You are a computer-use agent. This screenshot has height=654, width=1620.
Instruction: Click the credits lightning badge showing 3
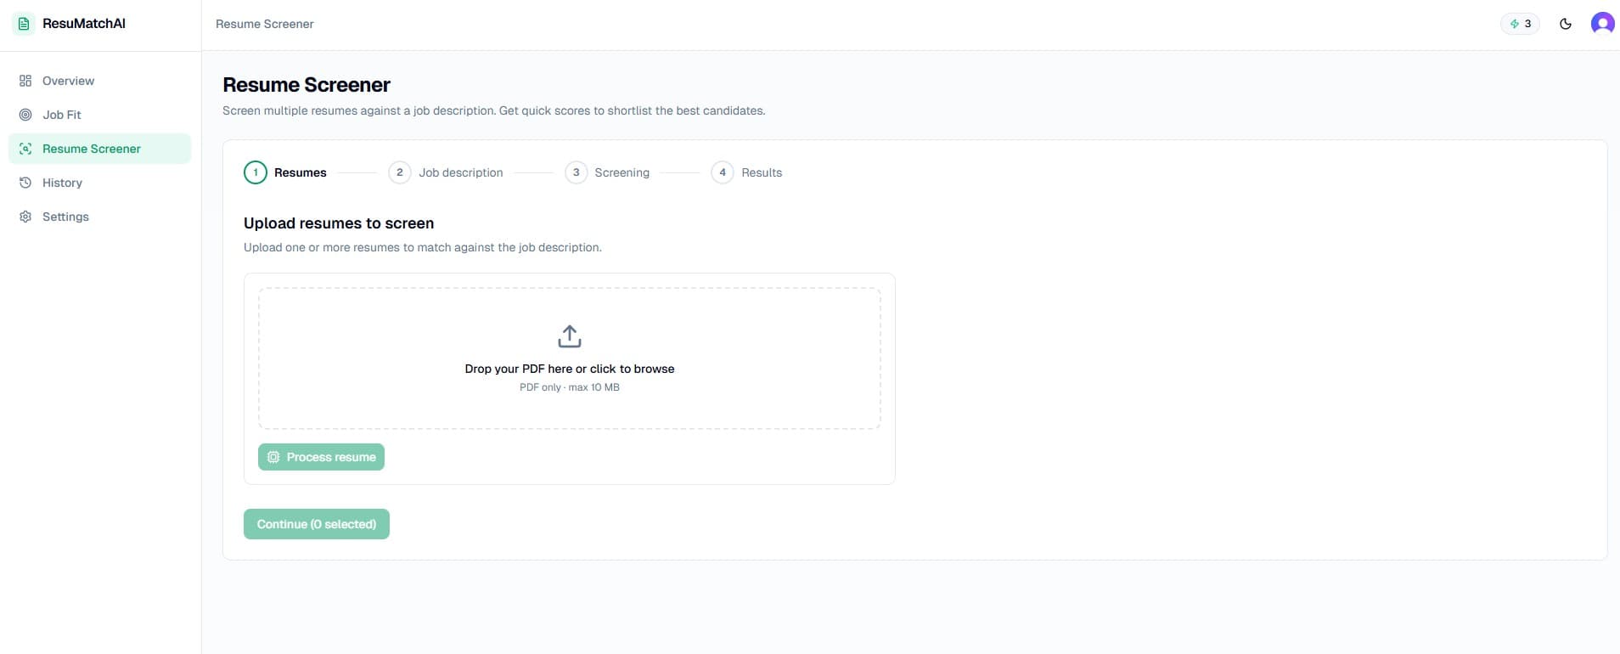coord(1520,24)
